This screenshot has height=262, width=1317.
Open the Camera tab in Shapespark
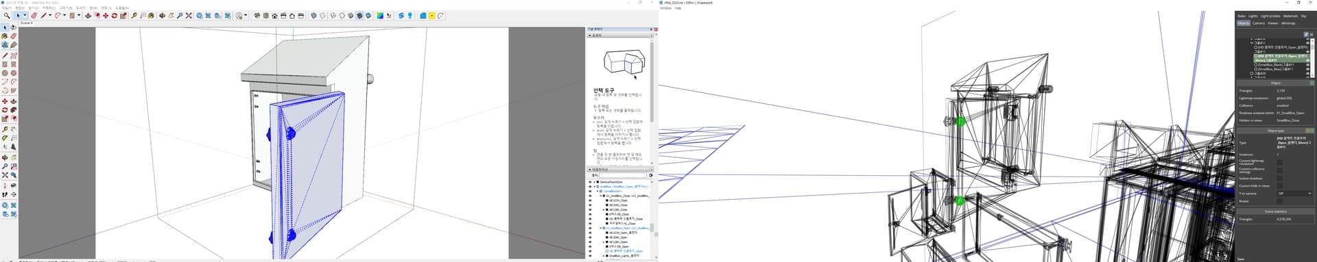[x=1259, y=23]
